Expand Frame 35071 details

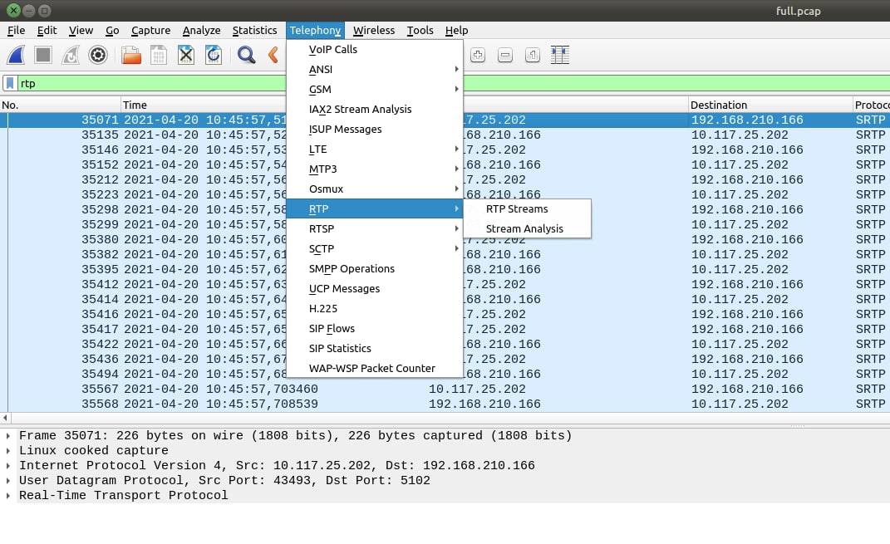(x=8, y=436)
